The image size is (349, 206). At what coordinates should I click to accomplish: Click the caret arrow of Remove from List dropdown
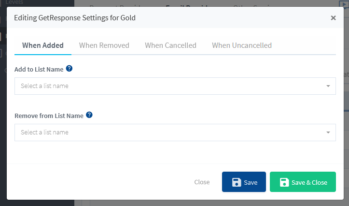(328, 132)
